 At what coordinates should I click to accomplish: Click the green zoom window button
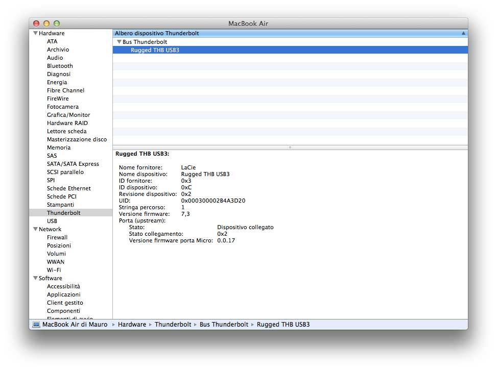(57, 23)
